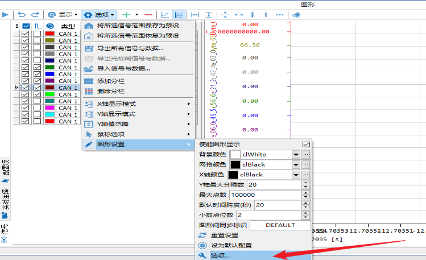Open the 背景颜色 clWhite dropdown arrow
Viewport: 426px width, 260px height.
296,155
